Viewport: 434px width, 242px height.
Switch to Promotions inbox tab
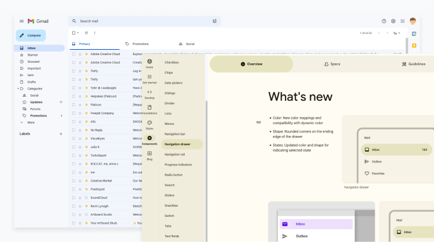tap(137, 44)
